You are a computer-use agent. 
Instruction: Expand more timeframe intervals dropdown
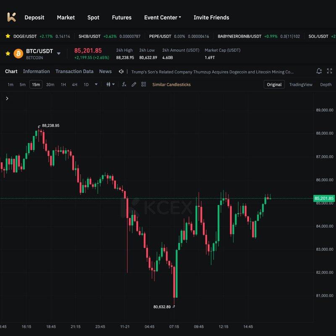[96, 84]
